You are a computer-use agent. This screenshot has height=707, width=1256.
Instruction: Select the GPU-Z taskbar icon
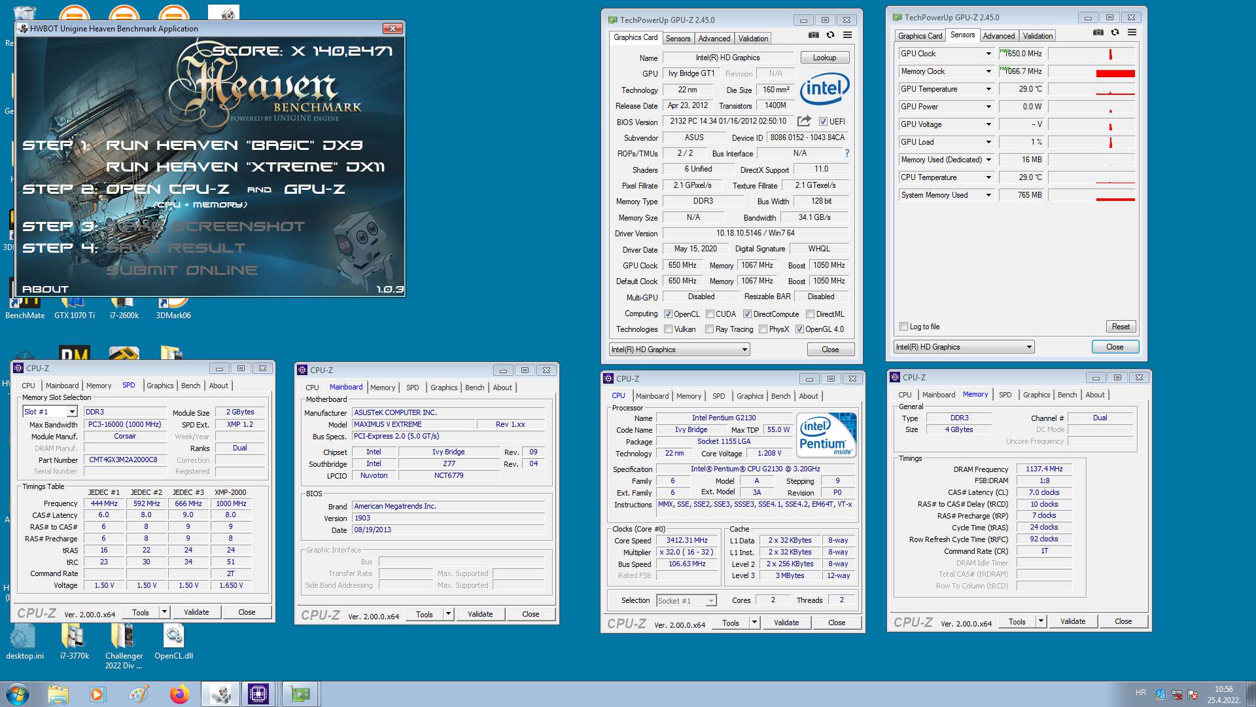300,694
